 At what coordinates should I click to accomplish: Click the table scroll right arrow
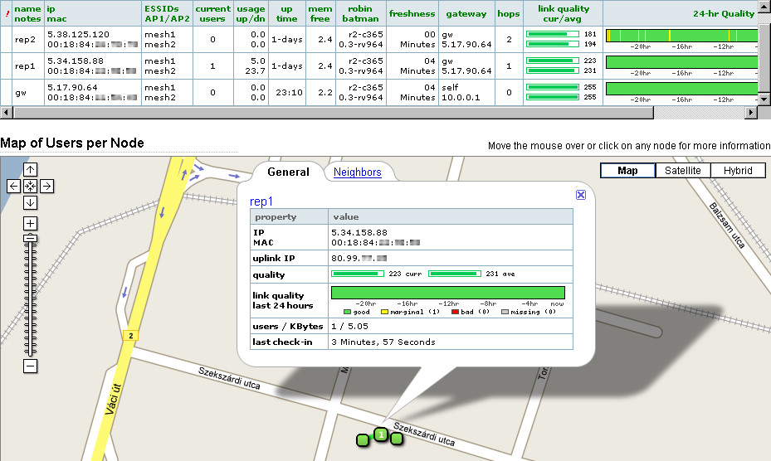750,113
